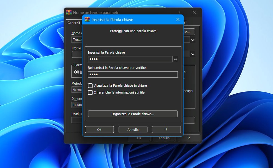This screenshot has height=168, width=273.
Task: Open Organizza le Parole chiave...
Action: tap(133, 114)
